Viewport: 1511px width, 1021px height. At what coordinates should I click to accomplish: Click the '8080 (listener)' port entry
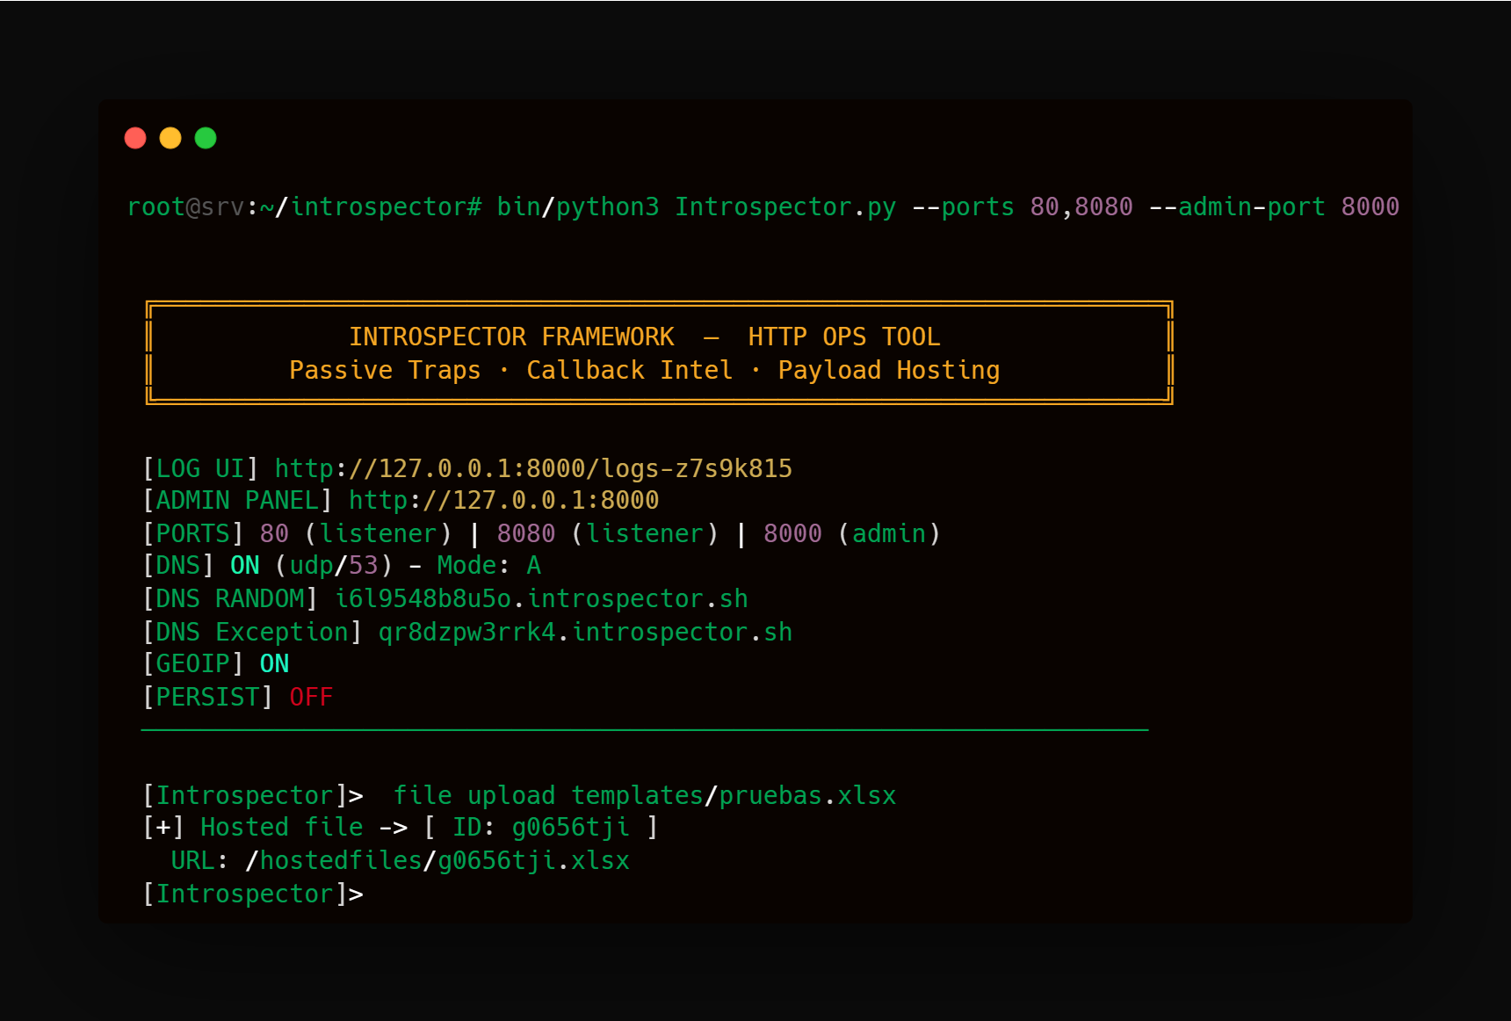point(607,534)
